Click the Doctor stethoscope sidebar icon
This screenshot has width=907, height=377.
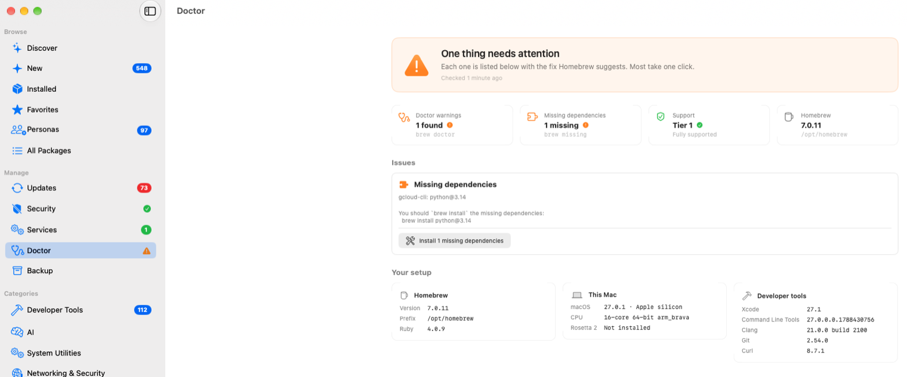point(17,251)
